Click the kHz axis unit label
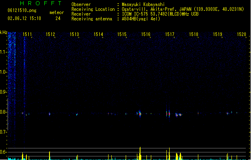The height and width of the screenshot is (160, 251). coord(4,32)
